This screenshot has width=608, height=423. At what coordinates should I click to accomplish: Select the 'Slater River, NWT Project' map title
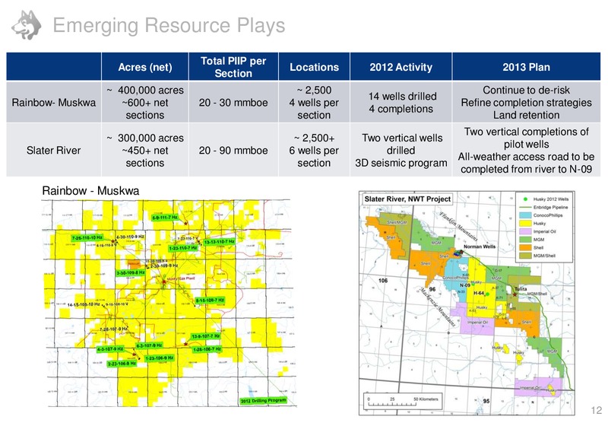pos(407,199)
